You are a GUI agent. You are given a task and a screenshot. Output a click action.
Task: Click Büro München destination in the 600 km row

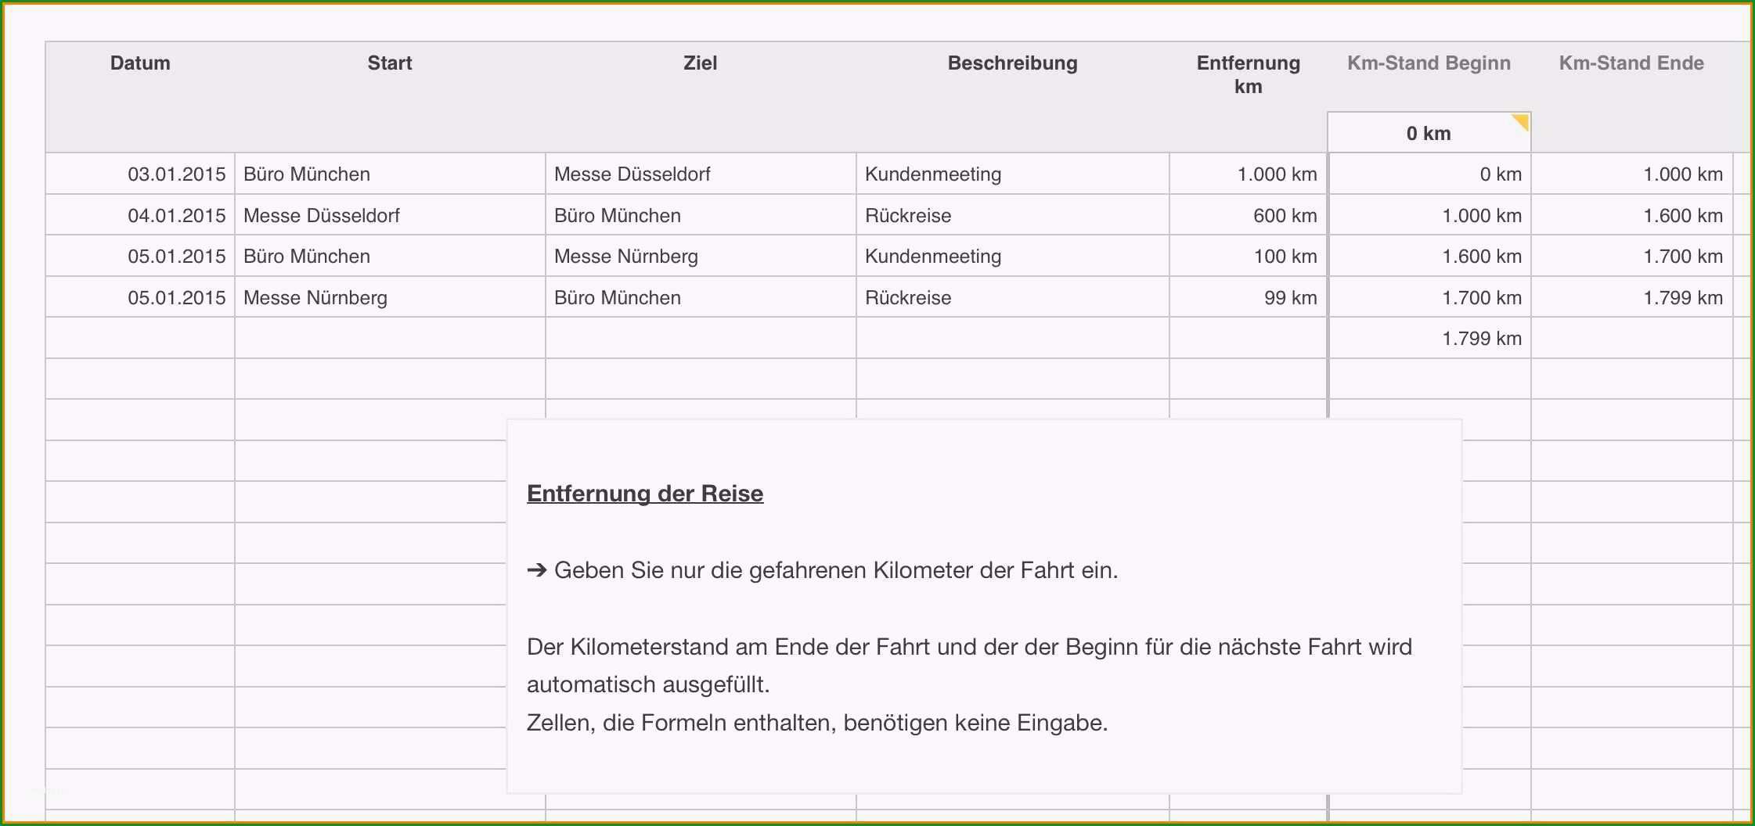(x=701, y=215)
